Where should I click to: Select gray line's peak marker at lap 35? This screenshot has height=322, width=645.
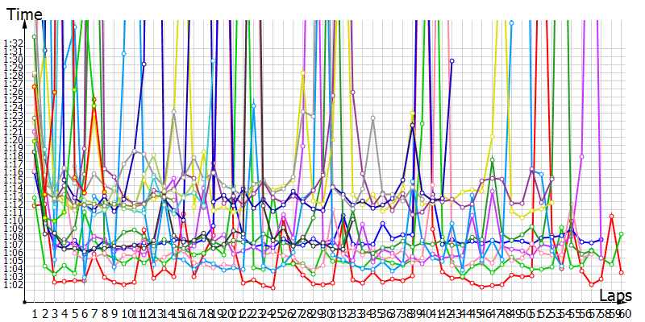click(373, 118)
